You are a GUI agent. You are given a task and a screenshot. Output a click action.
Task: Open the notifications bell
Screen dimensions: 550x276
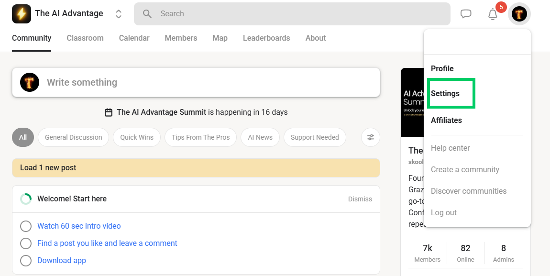[x=493, y=14]
